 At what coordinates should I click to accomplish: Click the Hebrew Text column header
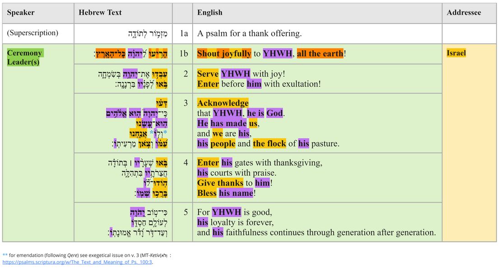point(100,13)
